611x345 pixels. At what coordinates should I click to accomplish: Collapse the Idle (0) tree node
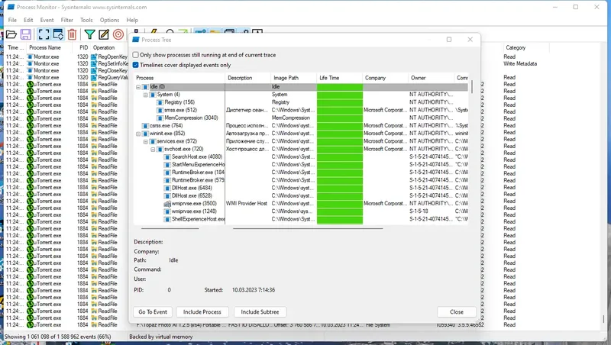coord(138,87)
